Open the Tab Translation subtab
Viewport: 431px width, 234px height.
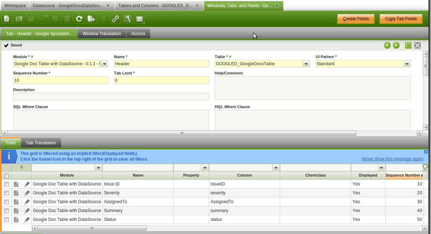tap(41, 143)
